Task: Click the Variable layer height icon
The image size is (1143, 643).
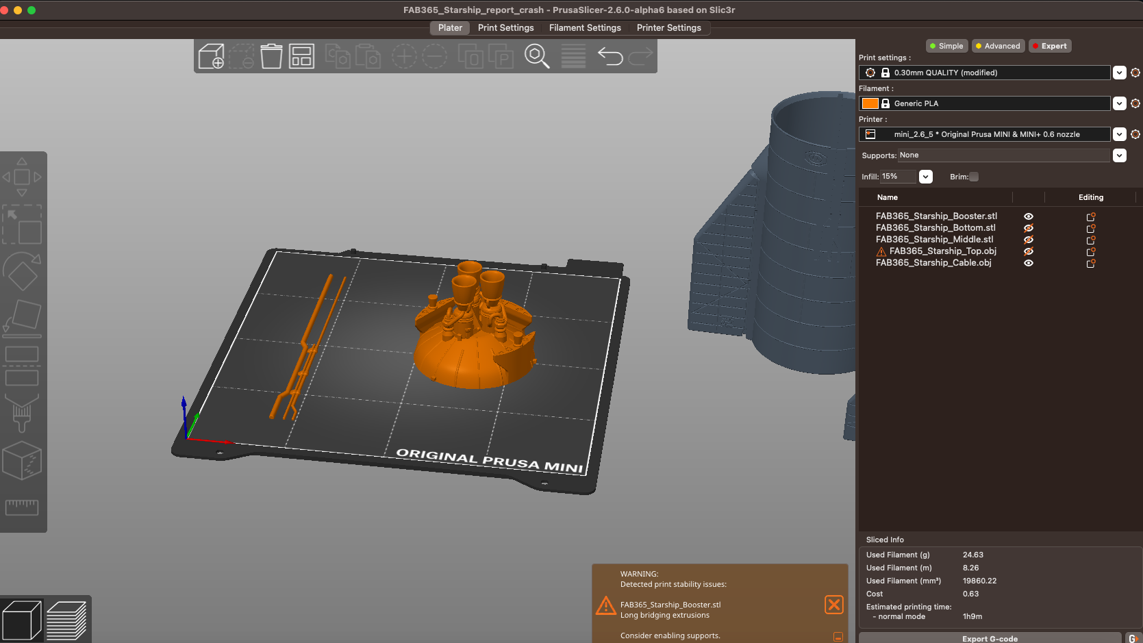Action: point(573,56)
